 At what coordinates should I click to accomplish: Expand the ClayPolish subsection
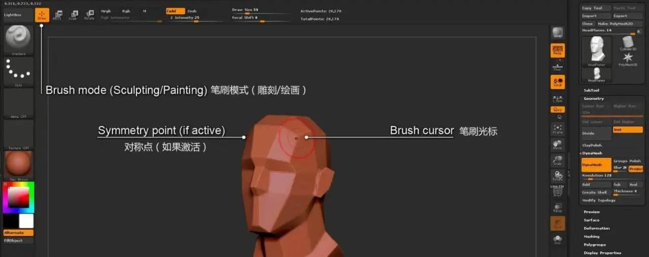592,146
